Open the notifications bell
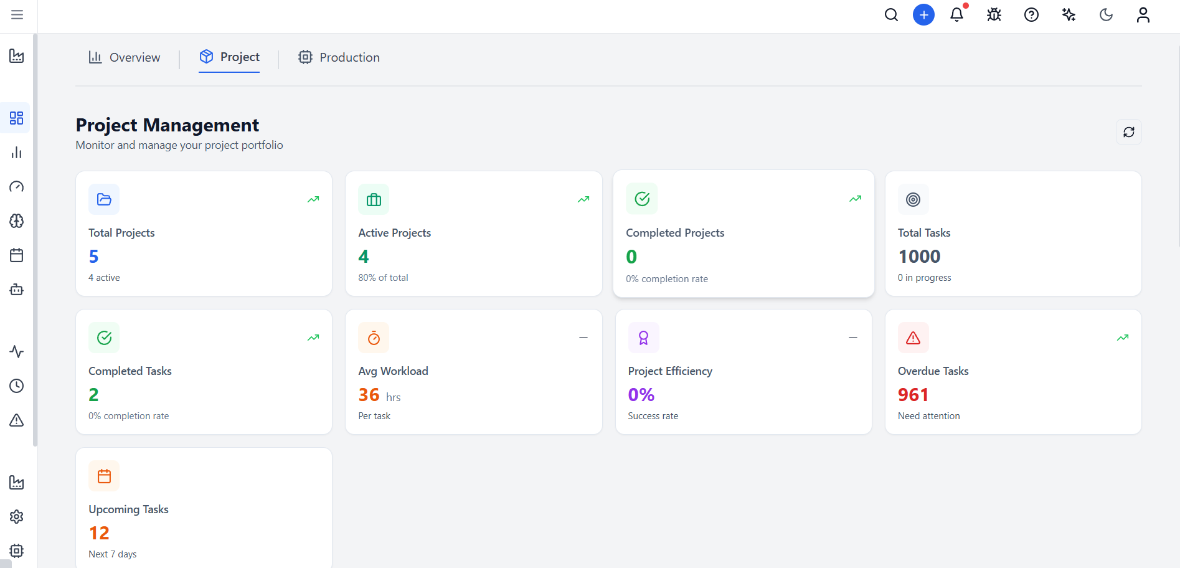 tap(956, 15)
